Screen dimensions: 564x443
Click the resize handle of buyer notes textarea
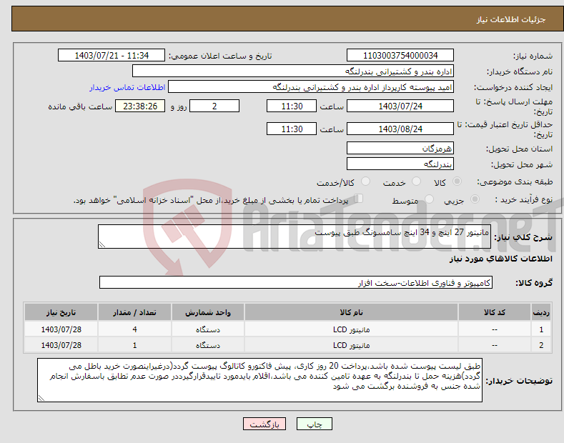(x=41, y=398)
